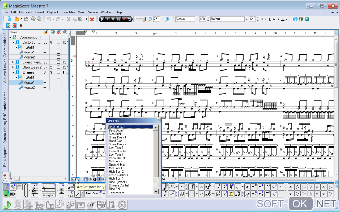340x212 pixels.
Task: Open the clef selection dropdown arrow
Action: click(x=40, y=191)
